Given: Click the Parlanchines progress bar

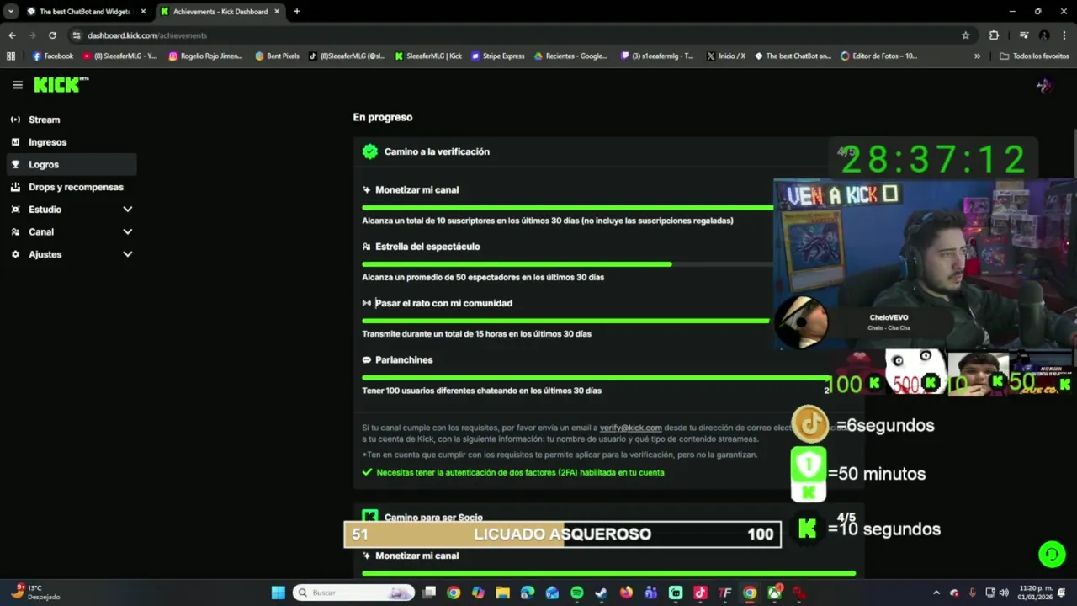Looking at the screenshot, I should coord(595,377).
